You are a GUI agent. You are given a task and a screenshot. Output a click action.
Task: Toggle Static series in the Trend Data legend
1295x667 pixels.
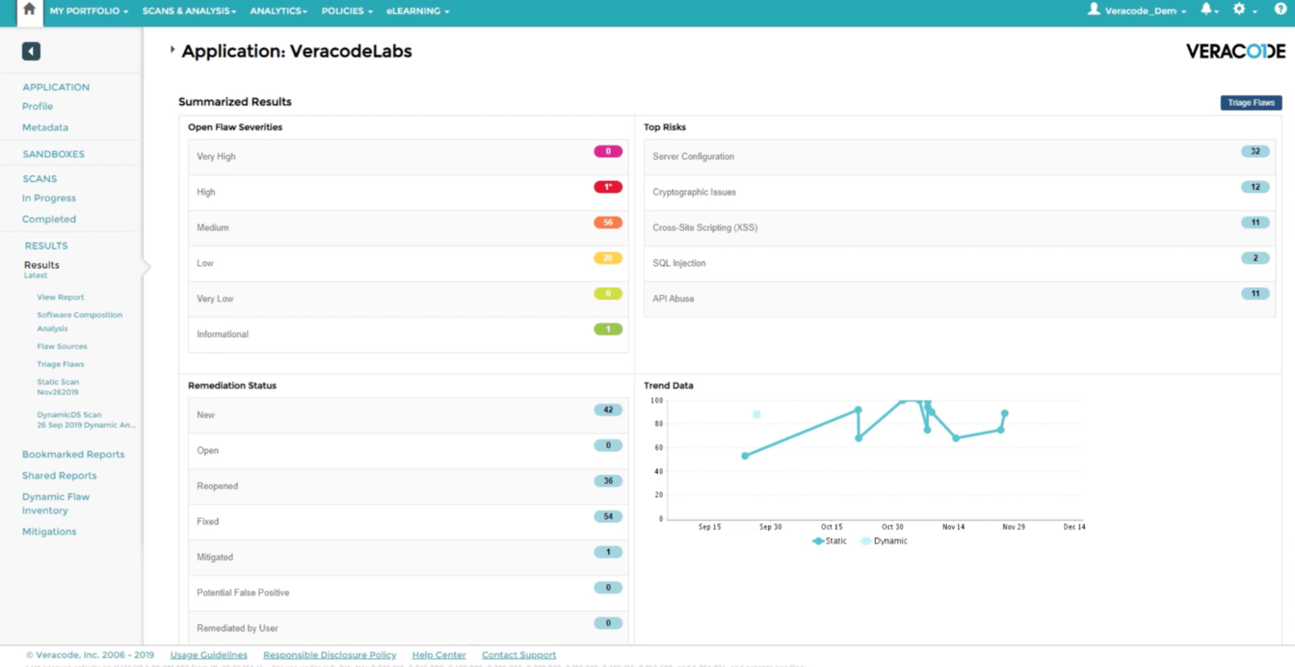coord(827,541)
